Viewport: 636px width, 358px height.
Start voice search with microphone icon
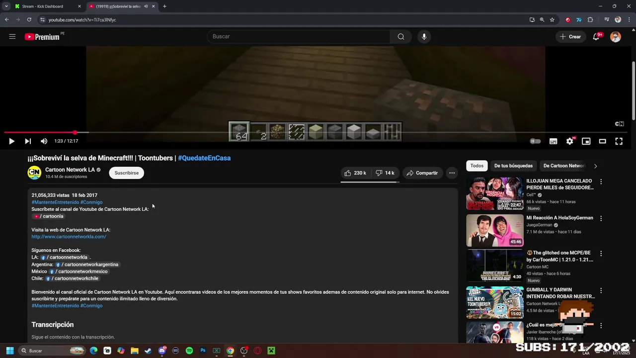(x=424, y=36)
